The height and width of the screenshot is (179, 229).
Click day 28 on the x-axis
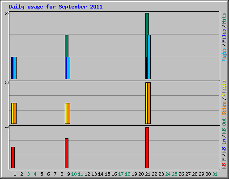[x=195, y=174]
